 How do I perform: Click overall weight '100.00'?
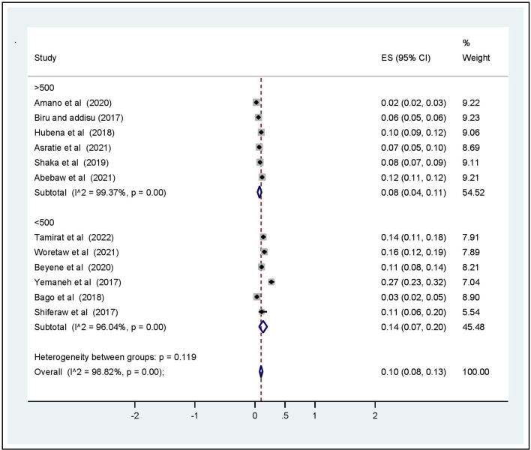[475, 372]
